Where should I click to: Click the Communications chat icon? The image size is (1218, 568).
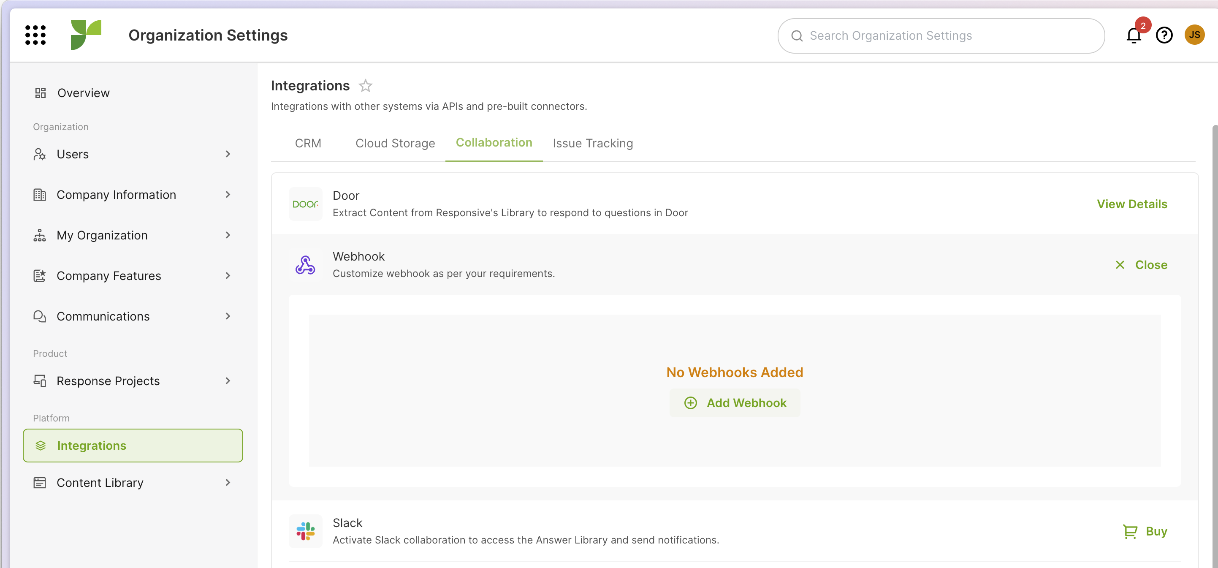click(x=40, y=316)
